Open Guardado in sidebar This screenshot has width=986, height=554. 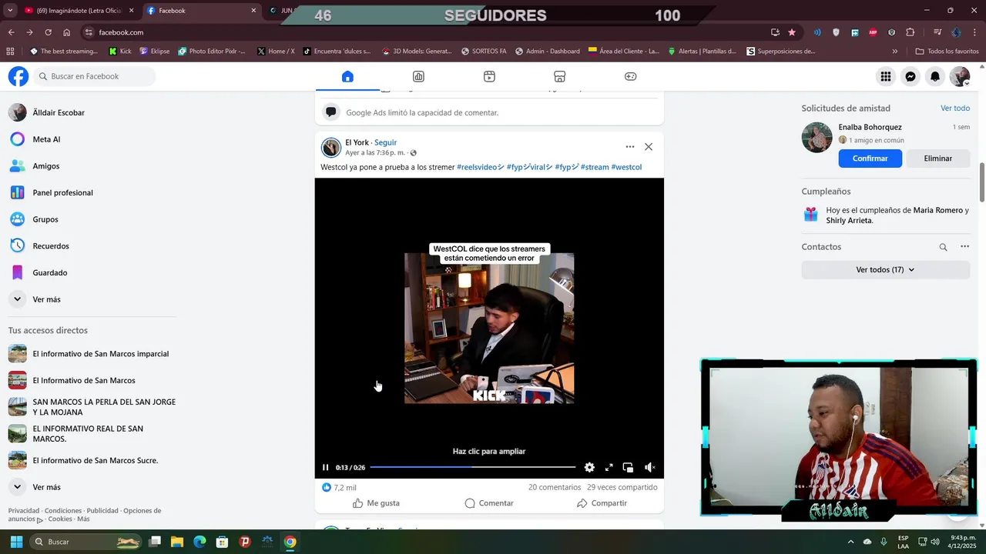point(92,272)
